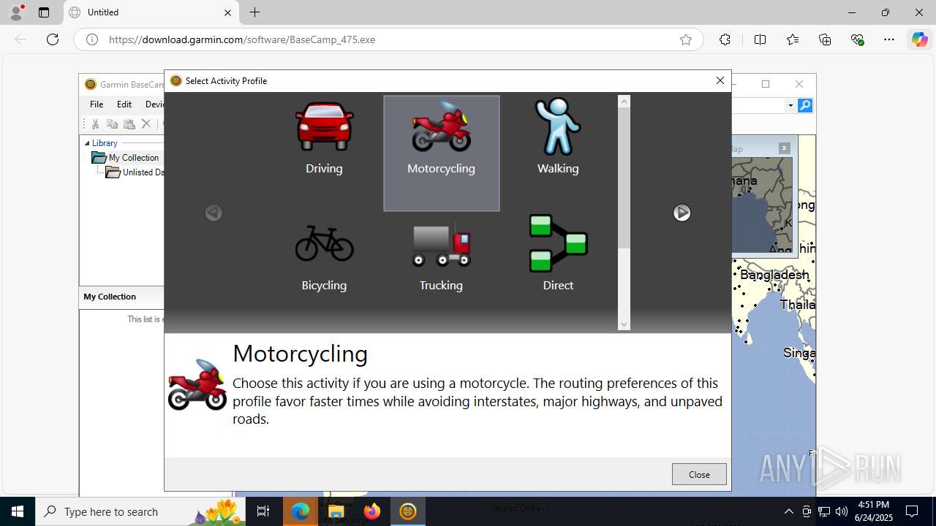The width and height of the screenshot is (936, 526).
Task: Open the Favorites list icon
Action: tap(793, 39)
